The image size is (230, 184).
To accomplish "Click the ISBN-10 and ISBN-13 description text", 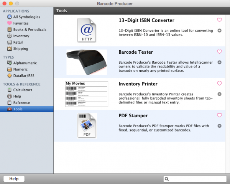I will point(166,33).
